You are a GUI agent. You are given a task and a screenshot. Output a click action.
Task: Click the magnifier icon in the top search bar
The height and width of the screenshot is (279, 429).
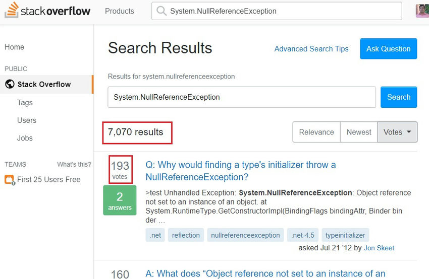point(162,11)
